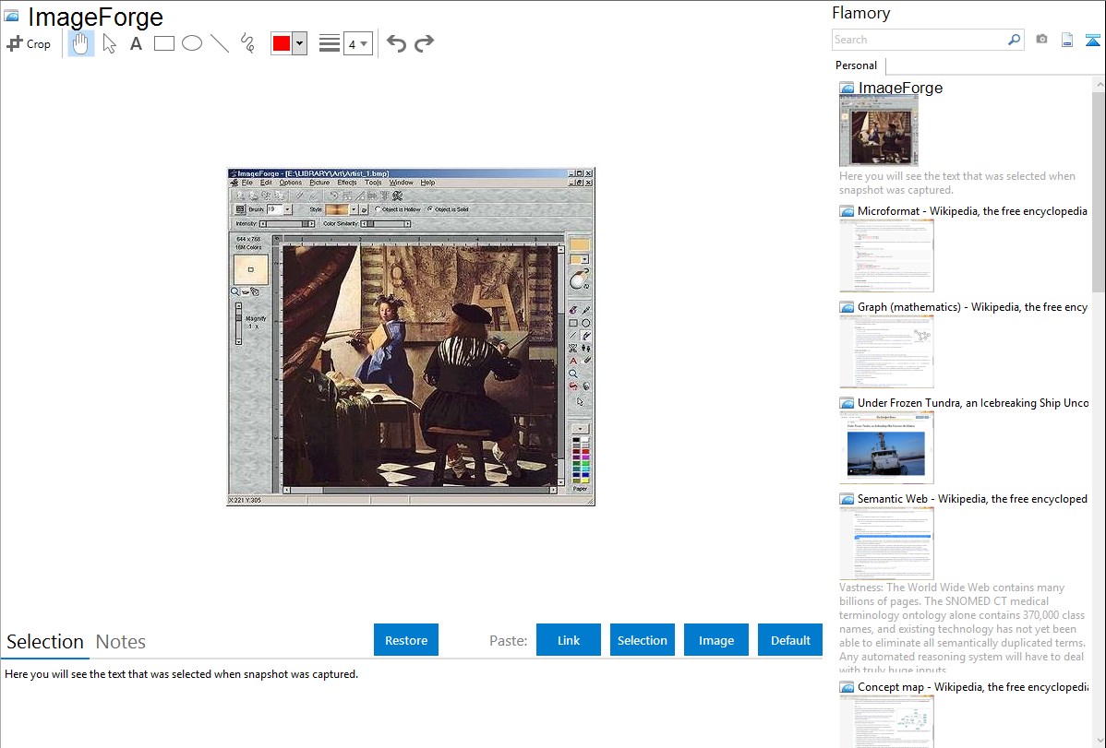Open the line width dropdown showing 4
Image resolution: width=1106 pixels, height=748 pixels.
357,43
